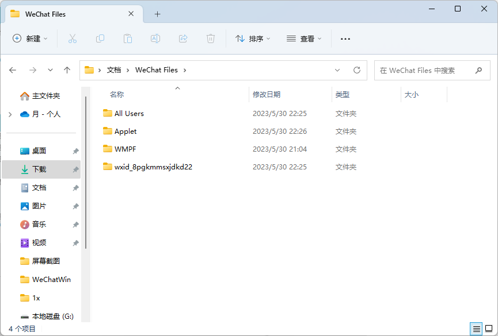498x336 pixels.
Task: Expand the 月 - 个人 OneDrive node
Action: click(10, 114)
